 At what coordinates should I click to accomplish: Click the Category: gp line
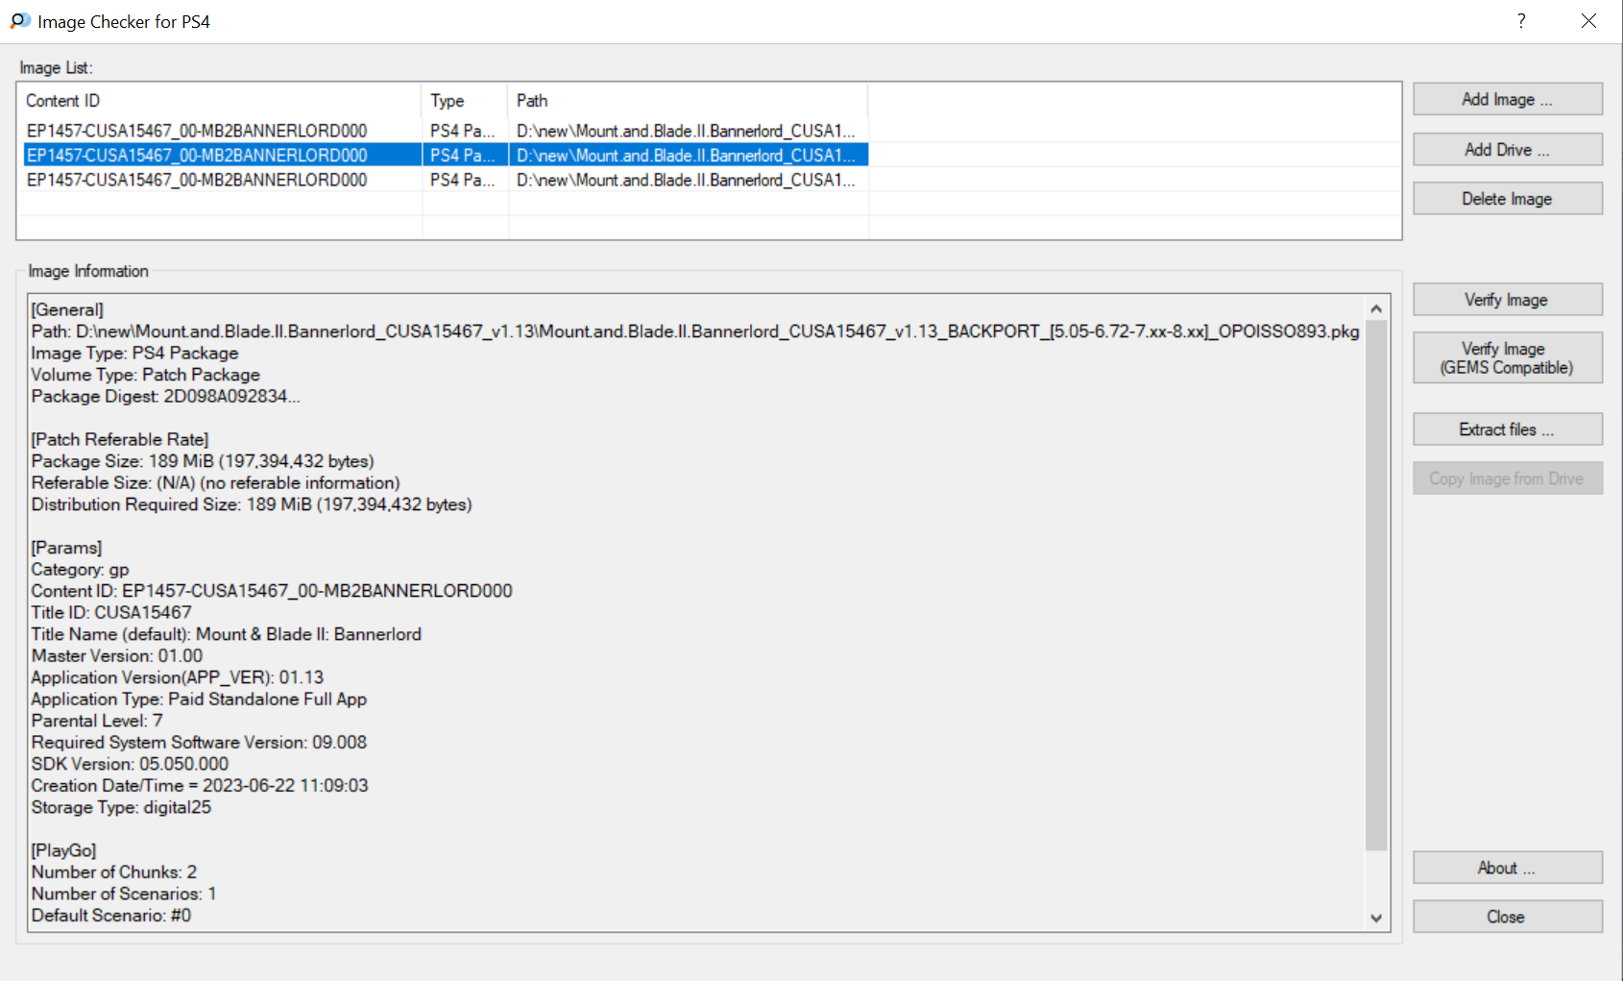point(80,569)
